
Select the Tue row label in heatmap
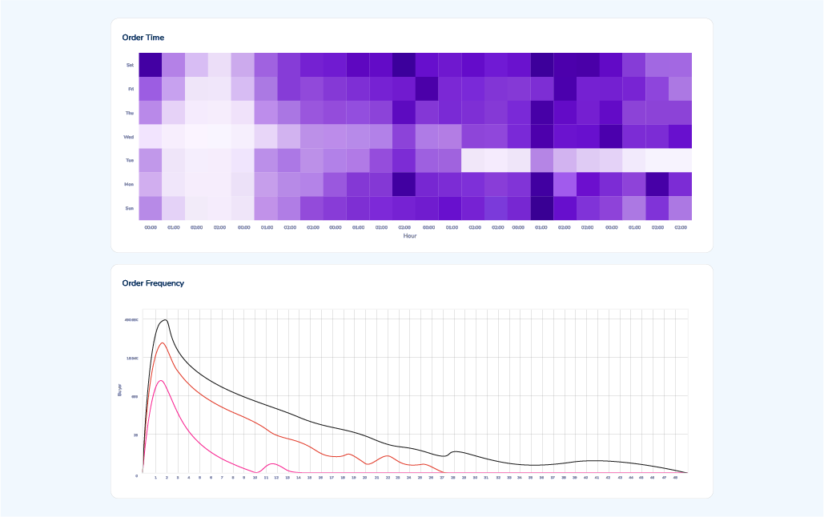point(129,160)
